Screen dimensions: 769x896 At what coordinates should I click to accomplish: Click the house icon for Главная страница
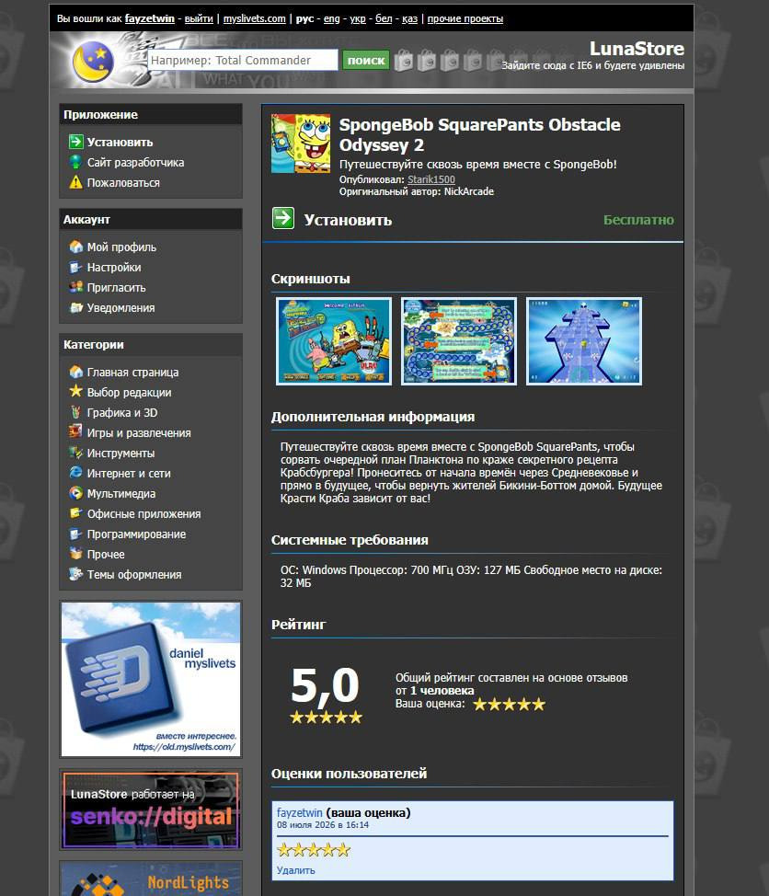[x=76, y=372]
